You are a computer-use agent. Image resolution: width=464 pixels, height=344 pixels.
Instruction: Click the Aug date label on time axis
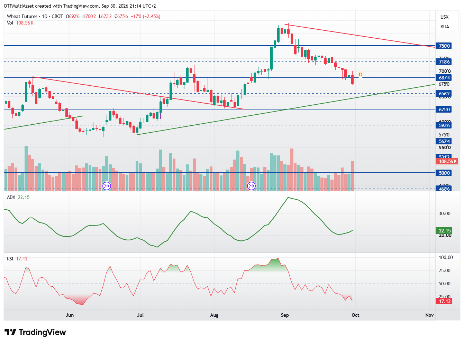[x=214, y=315]
